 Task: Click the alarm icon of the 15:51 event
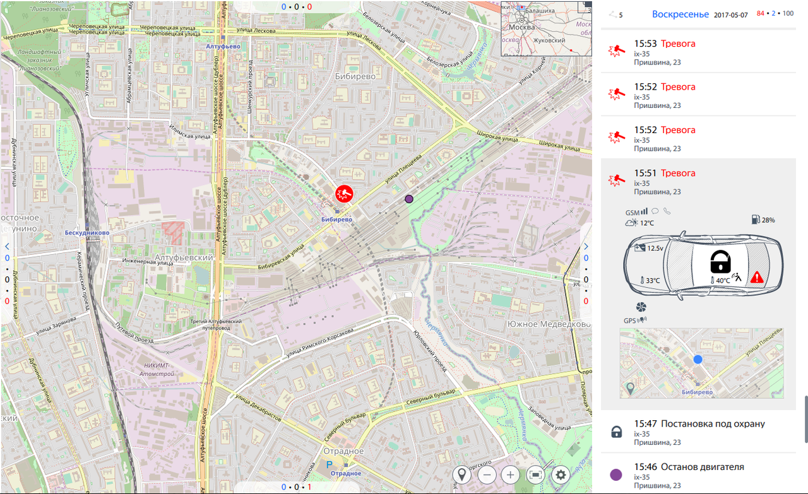616,180
